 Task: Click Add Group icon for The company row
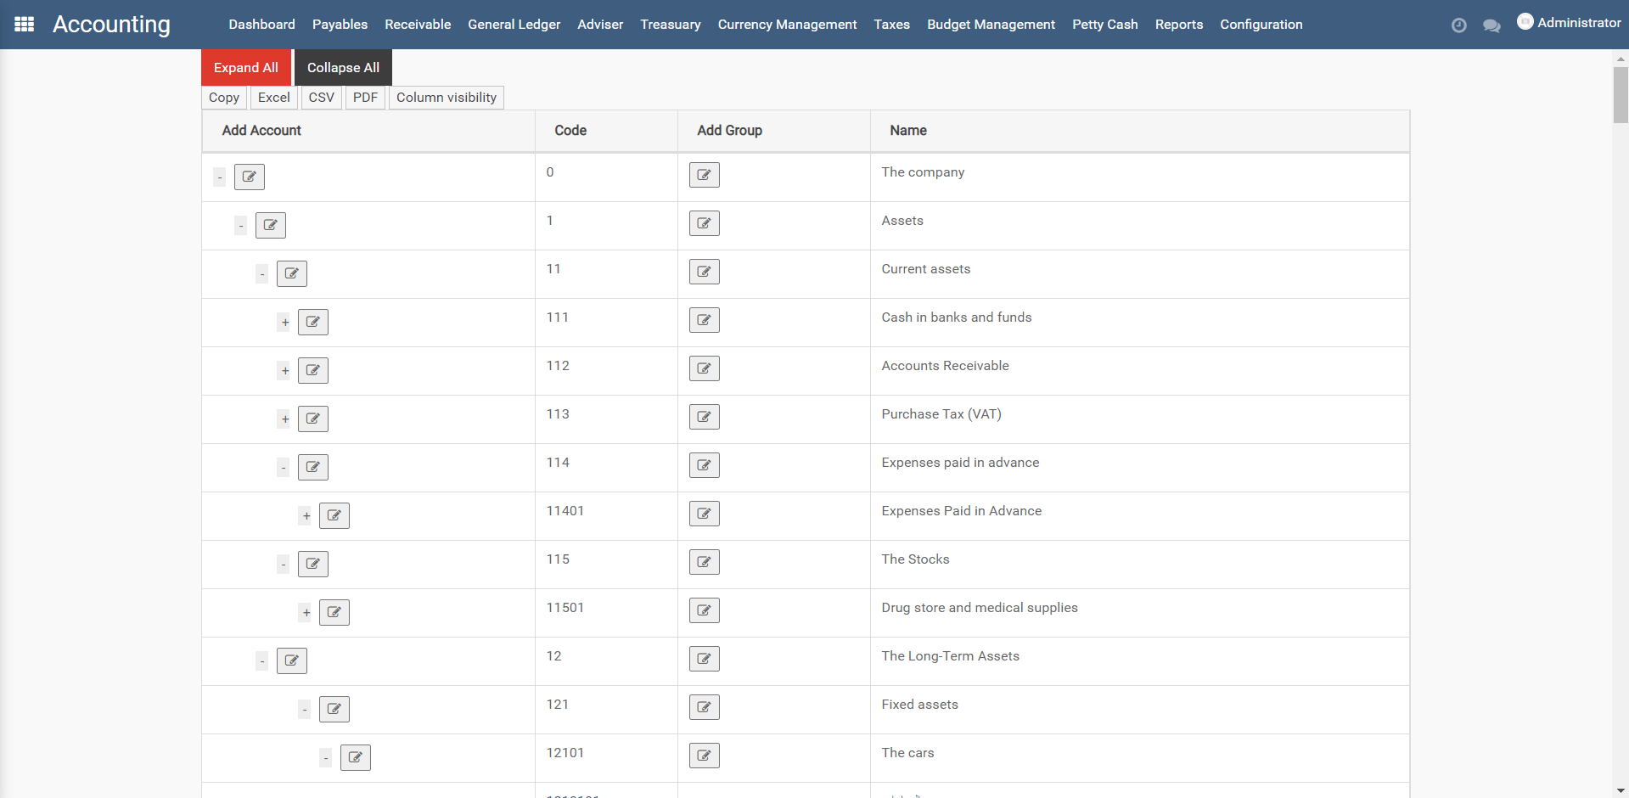click(x=705, y=175)
